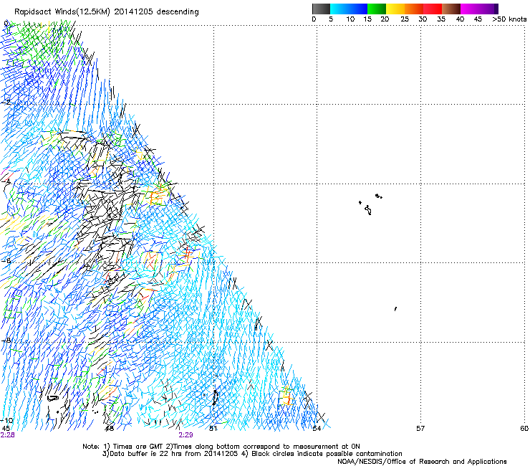Click the latitude axis label '-4'
This screenshot has height=466, width=530.
[x=6, y=181]
